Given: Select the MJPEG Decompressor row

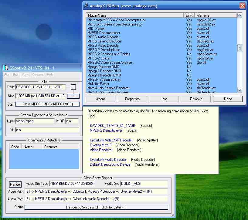Looking at the screenshot, I should [162, 33].
